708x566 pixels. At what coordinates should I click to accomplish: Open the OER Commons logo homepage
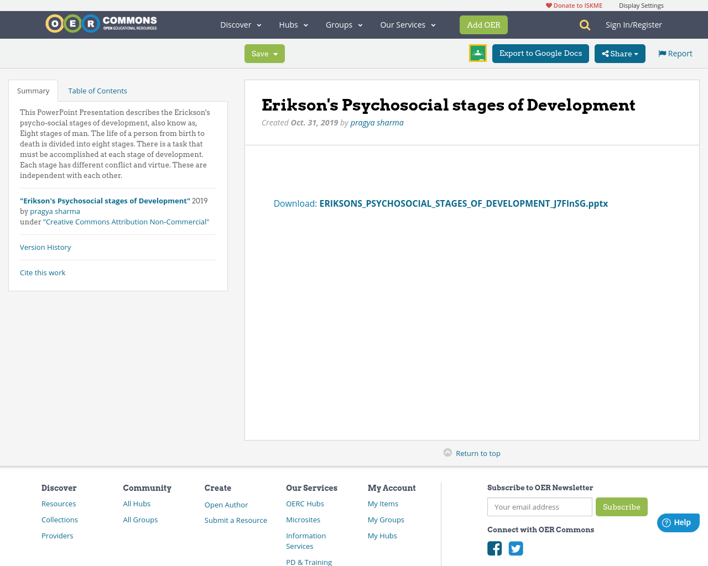click(101, 24)
